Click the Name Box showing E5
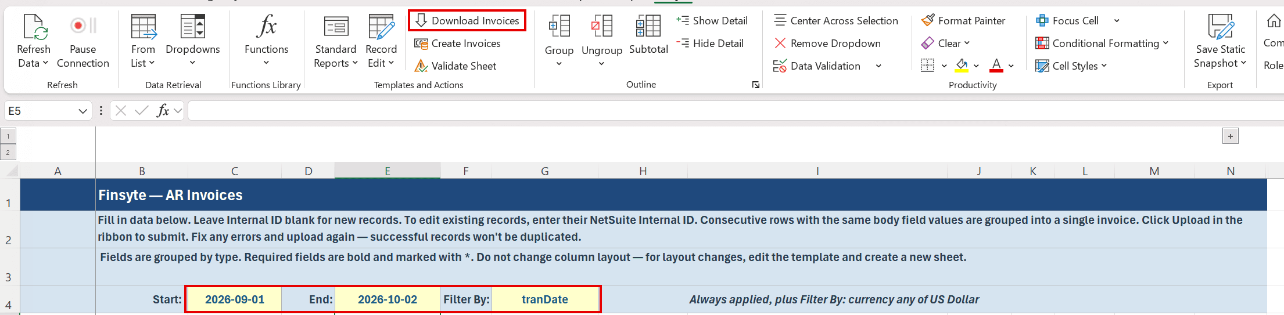The height and width of the screenshot is (315, 1284). click(x=41, y=111)
